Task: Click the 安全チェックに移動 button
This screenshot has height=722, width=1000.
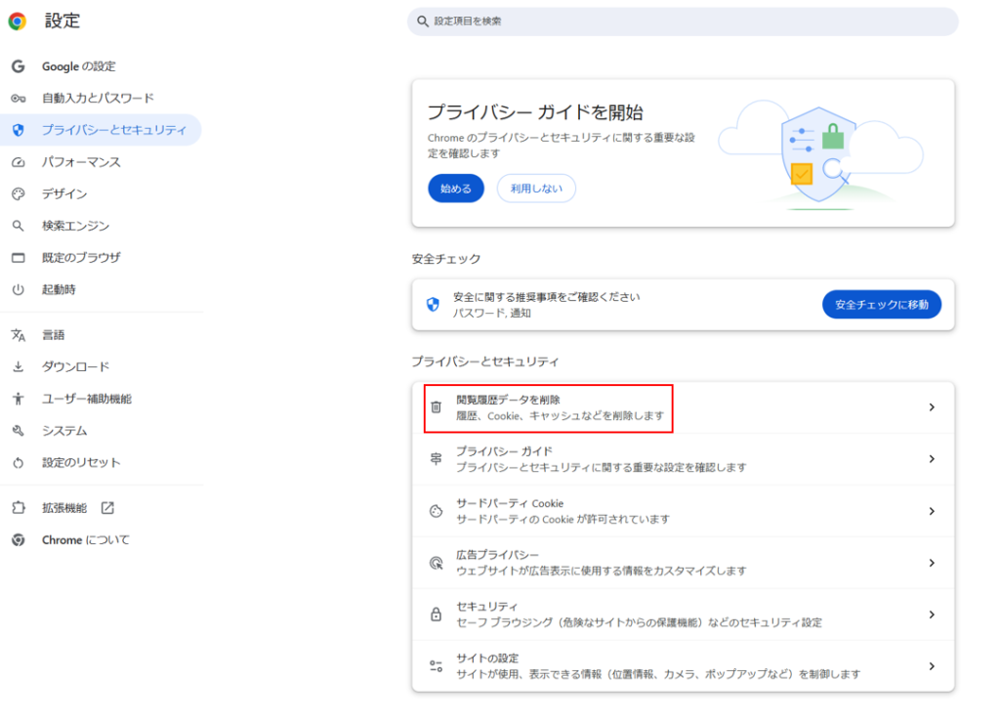Action: [x=881, y=304]
